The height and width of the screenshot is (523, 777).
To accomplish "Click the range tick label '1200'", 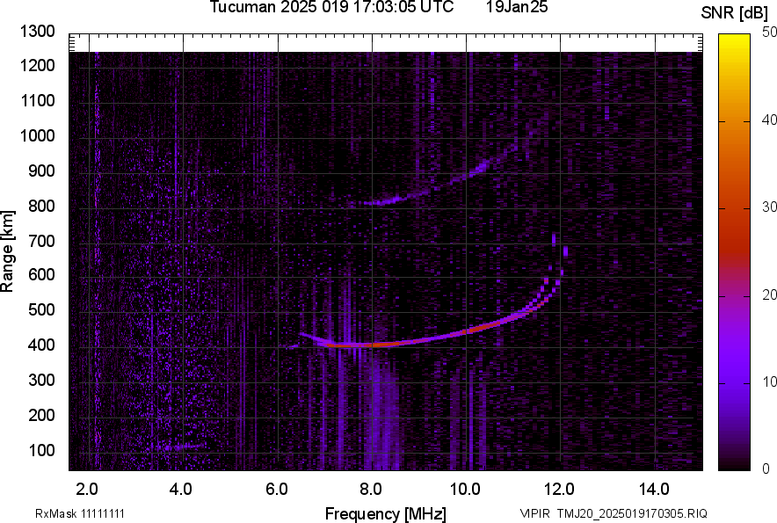I will [x=37, y=65].
